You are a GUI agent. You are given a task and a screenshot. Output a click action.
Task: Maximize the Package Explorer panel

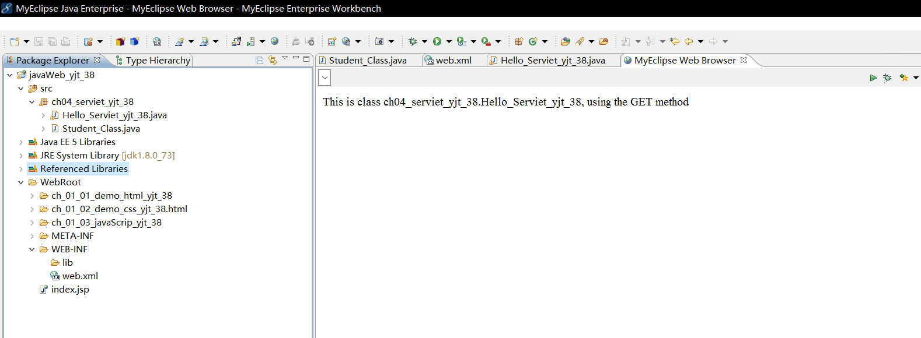pos(306,58)
